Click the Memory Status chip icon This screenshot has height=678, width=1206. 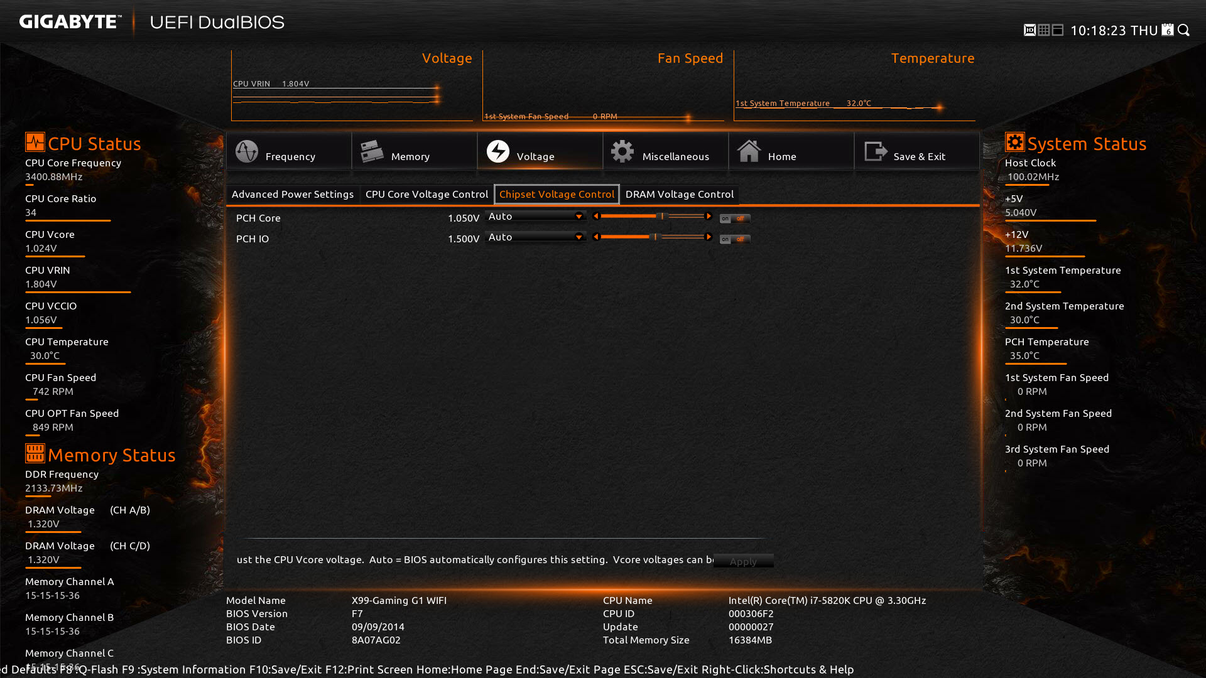click(35, 453)
